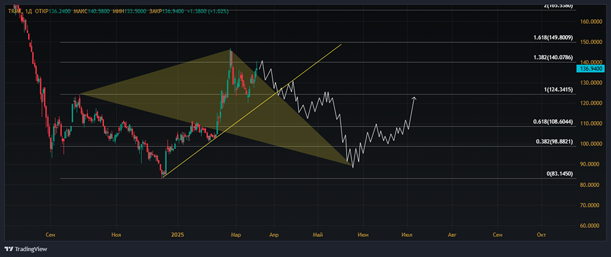Click the 0.618(108.6044) Fibonacci label
Image resolution: width=611 pixels, height=257 pixels.
[552, 122]
